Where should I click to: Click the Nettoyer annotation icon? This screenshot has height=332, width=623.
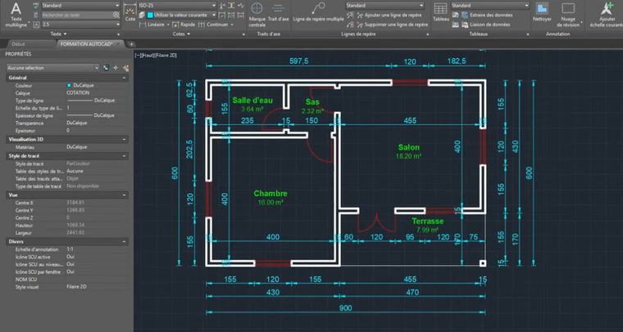point(542,11)
